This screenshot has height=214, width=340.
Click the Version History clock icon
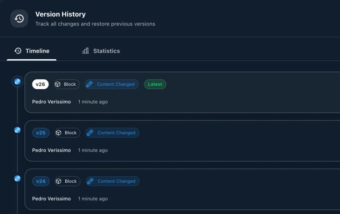pyautogui.click(x=19, y=18)
